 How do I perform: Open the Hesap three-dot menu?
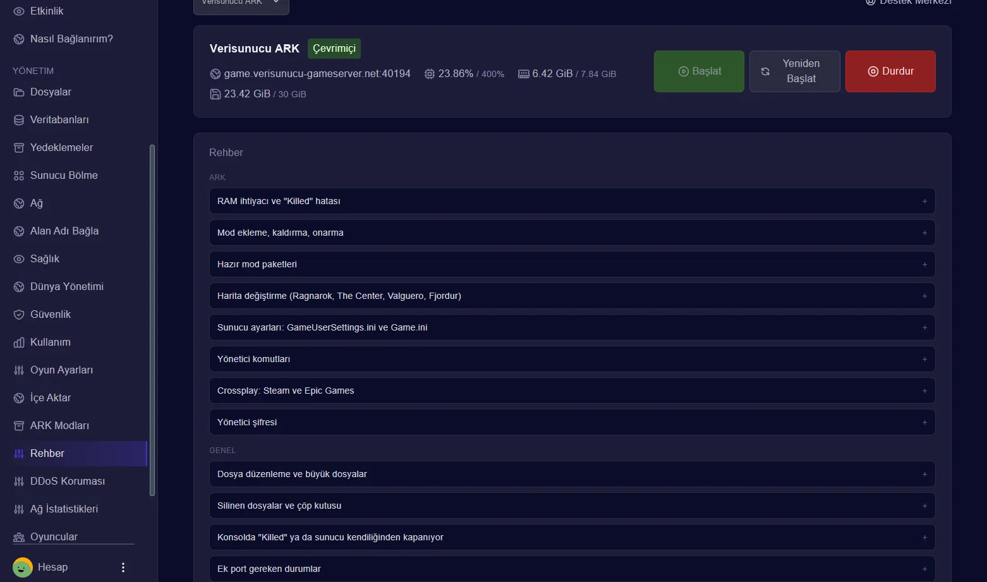pyautogui.click(x=123, y=567)
